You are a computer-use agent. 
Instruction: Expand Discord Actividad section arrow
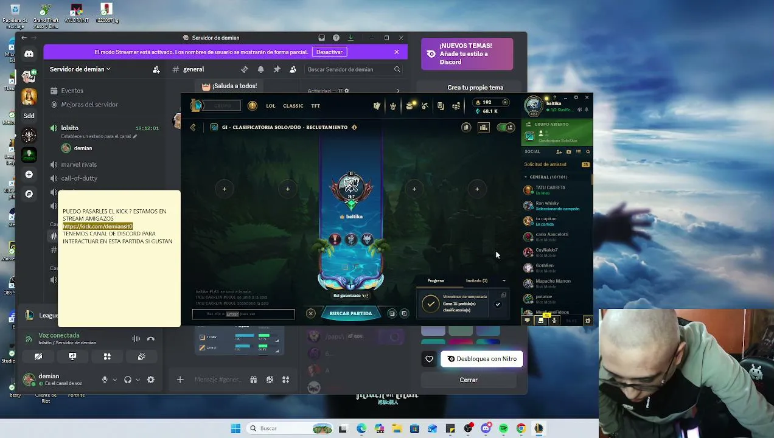399,91
